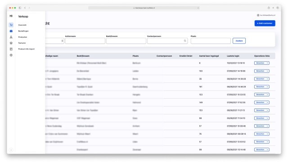Toggle the Safari sidebar button

click(20, 8)
